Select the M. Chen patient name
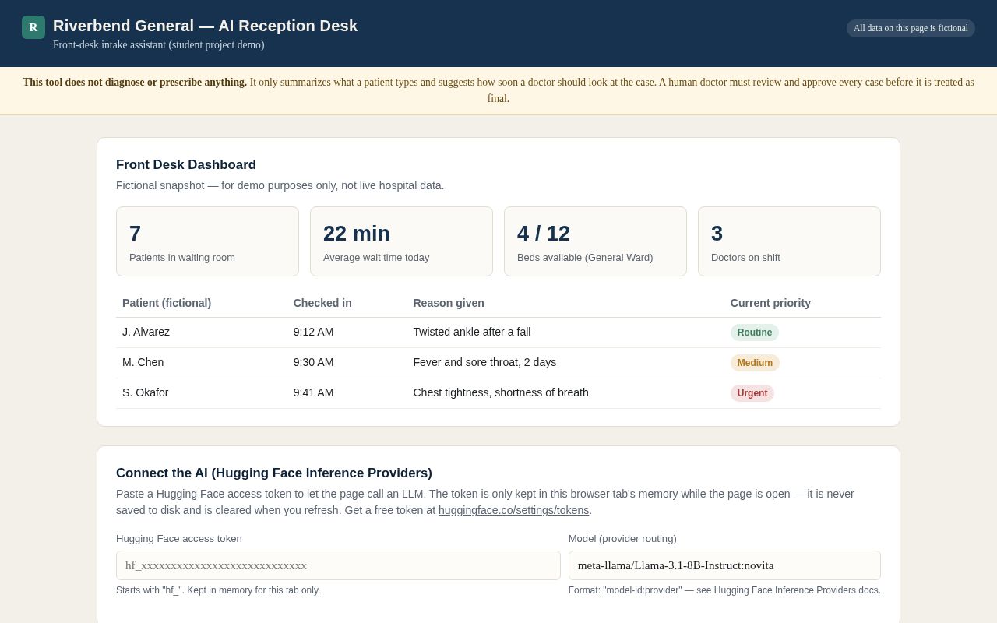Image resolution: width=997 pixels, height=623 pixels. pos(143,362)
